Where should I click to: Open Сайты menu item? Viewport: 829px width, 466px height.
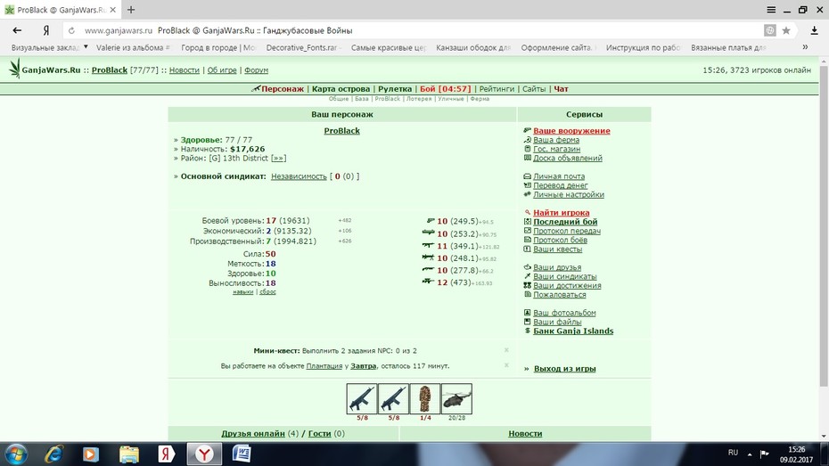click(x=534, y=89)
